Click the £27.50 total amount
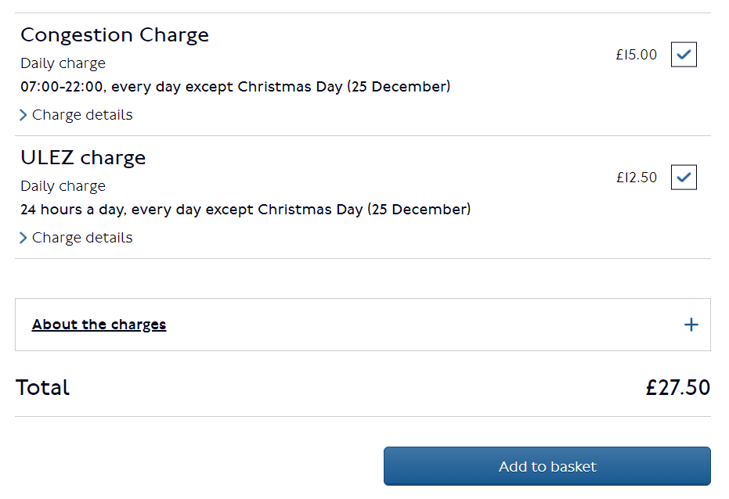The width and height of the screenshot is (729, 499). click(x=677, y=388)
